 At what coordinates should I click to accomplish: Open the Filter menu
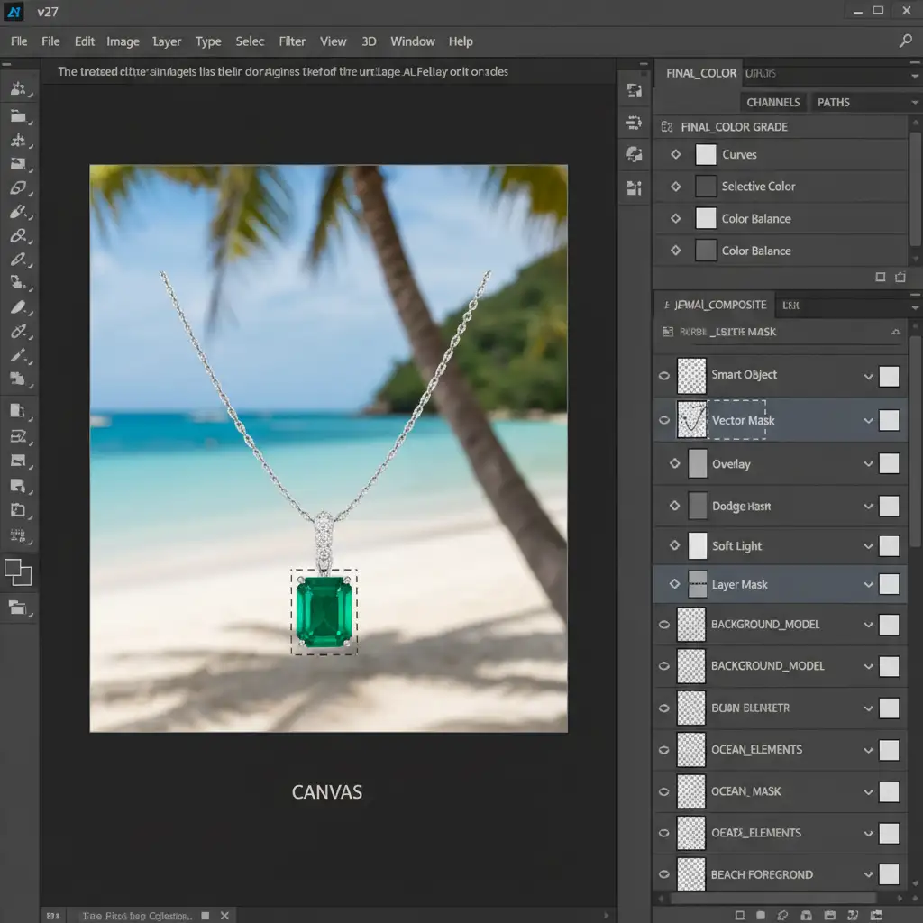tap(292, 41)
